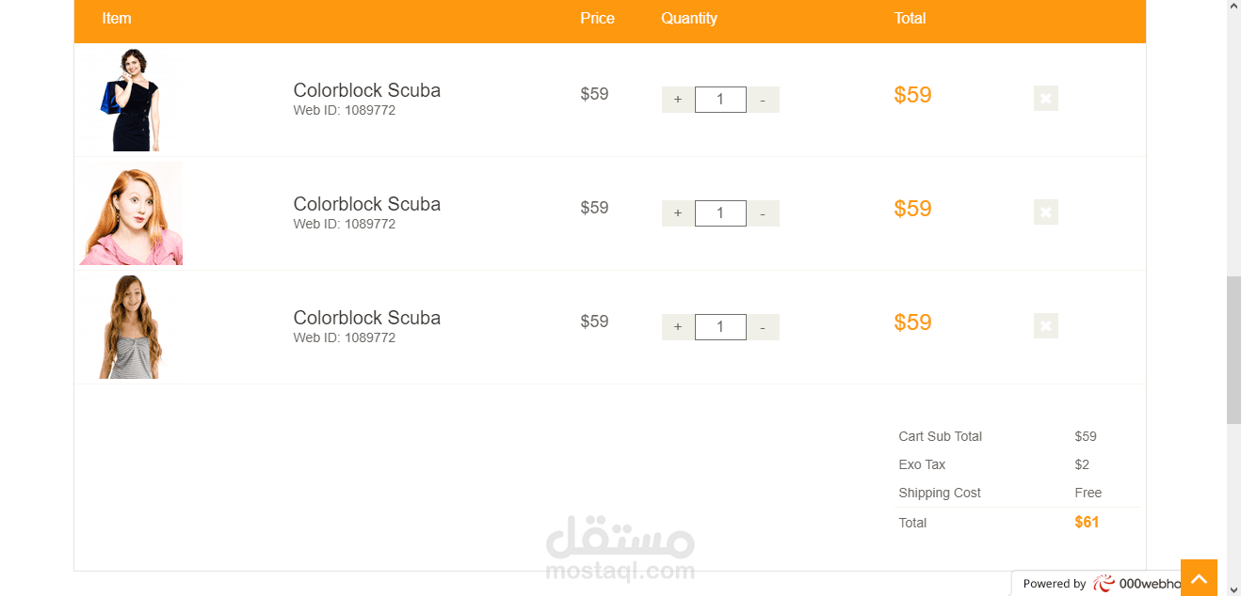Increase quantity of the first item
The height and width of the screenshot is (596, 1241).
(678, 100)
